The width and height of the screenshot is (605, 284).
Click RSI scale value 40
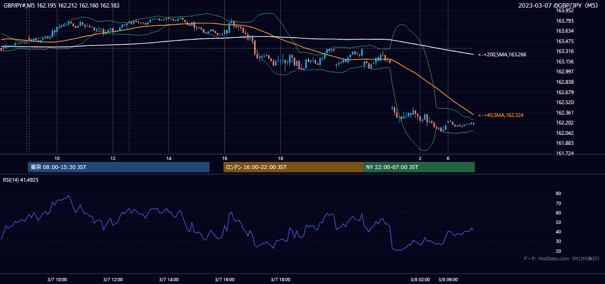558,231
